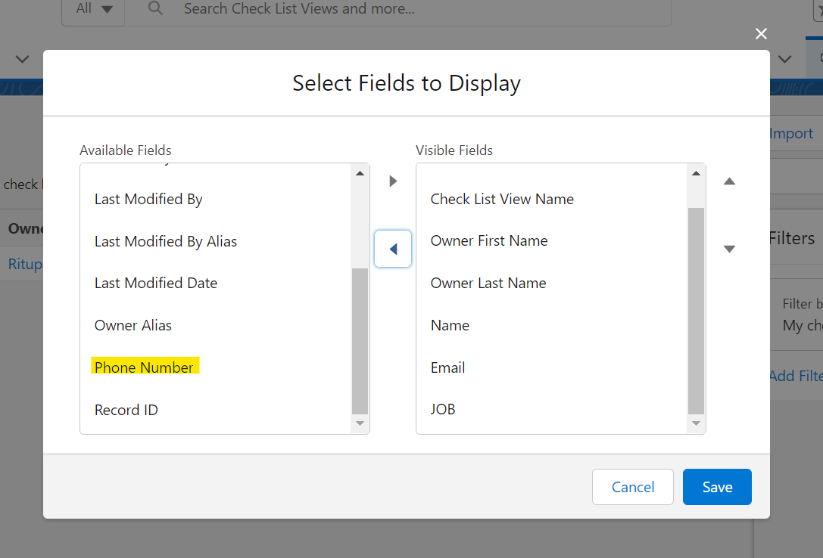Click the move-to-Visible-Fields right arrow
823x558 pixels.
coord(393,181)
